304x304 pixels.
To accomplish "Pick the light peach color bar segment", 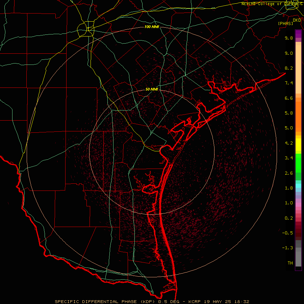I will tap(298, 69).
